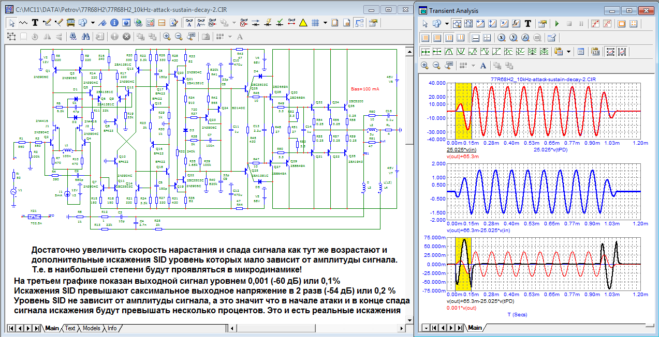Click Zoom In on the schematic toolbar

pos(167,37)
